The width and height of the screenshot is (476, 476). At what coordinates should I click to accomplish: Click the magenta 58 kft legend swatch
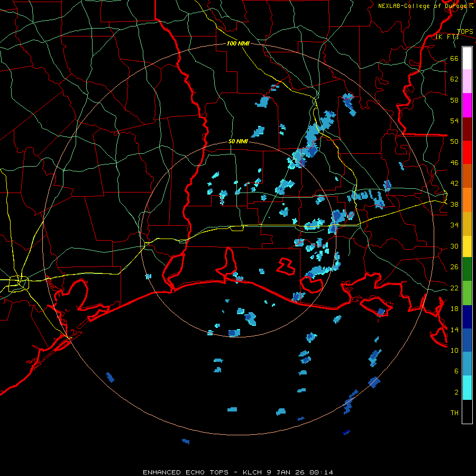tap(467, 105)
